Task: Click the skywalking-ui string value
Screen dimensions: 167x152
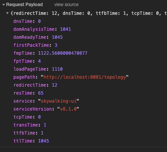Action: point(59,101)
